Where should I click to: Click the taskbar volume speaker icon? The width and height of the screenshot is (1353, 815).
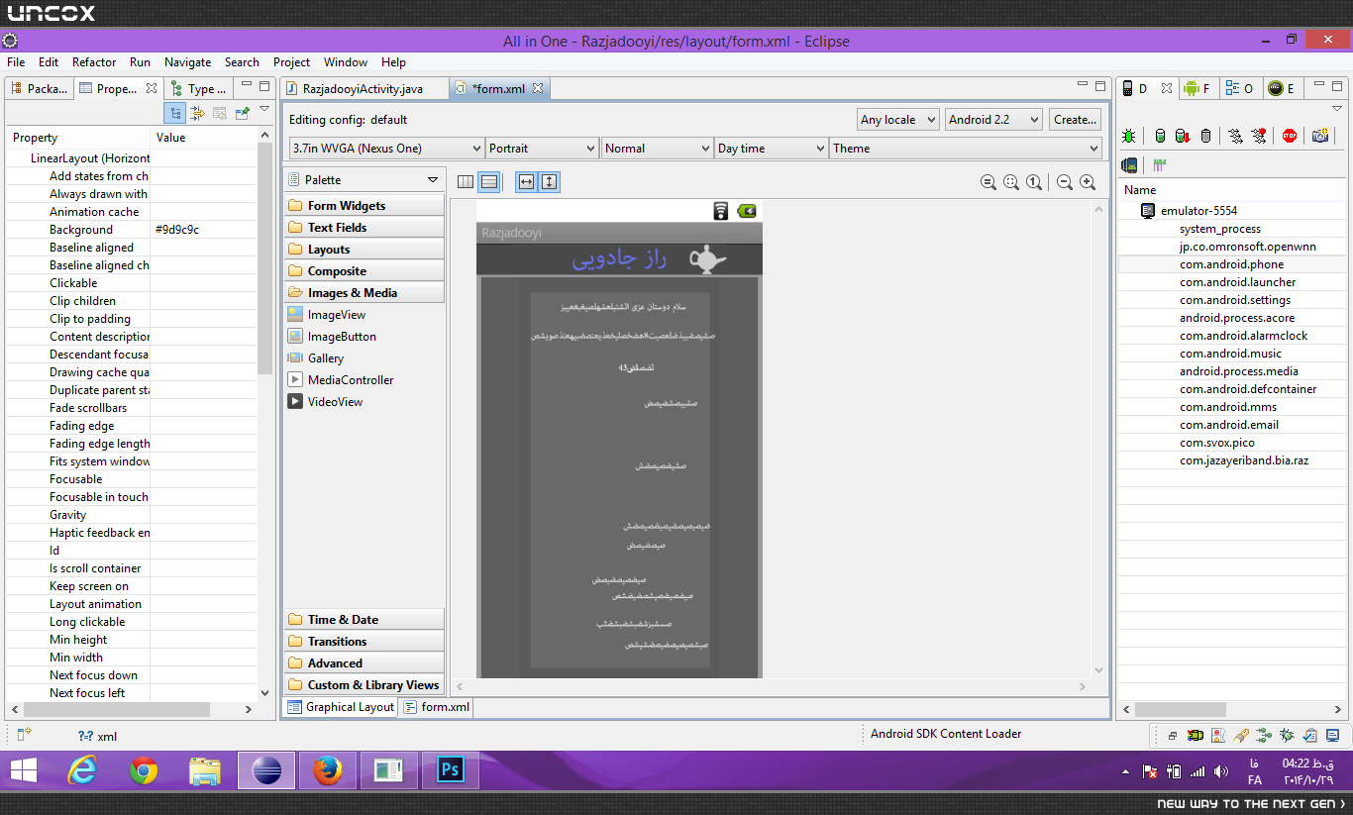[1221, 771]
